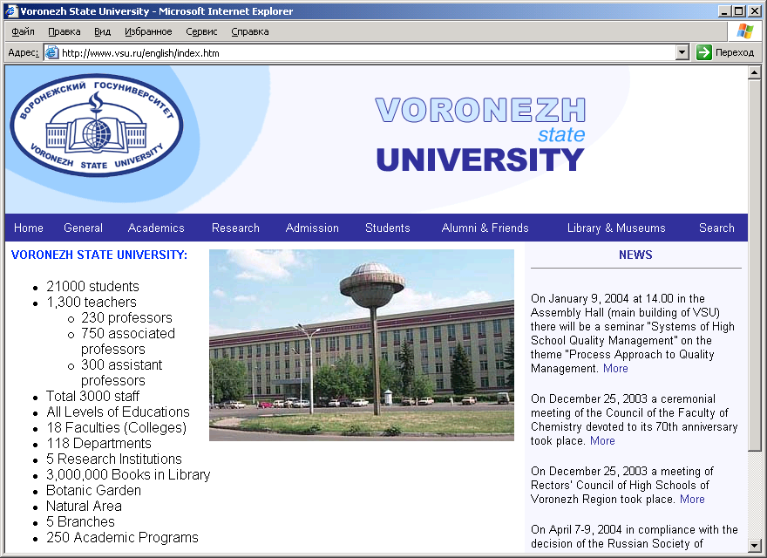This screenshot has width=767, height=558.
Task: Click the '750 associated professors' sub-item
Action: coord(128,341)
